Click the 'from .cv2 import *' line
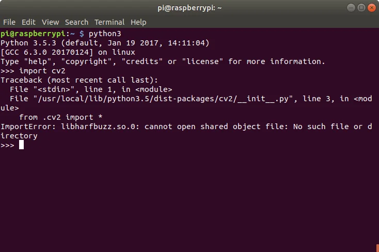This screenshot has width=379, height=252. (60, 117)
